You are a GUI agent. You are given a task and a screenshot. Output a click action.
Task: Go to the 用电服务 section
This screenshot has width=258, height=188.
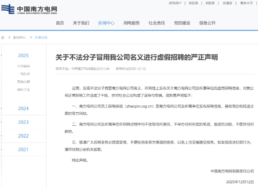tap(132, 23)
